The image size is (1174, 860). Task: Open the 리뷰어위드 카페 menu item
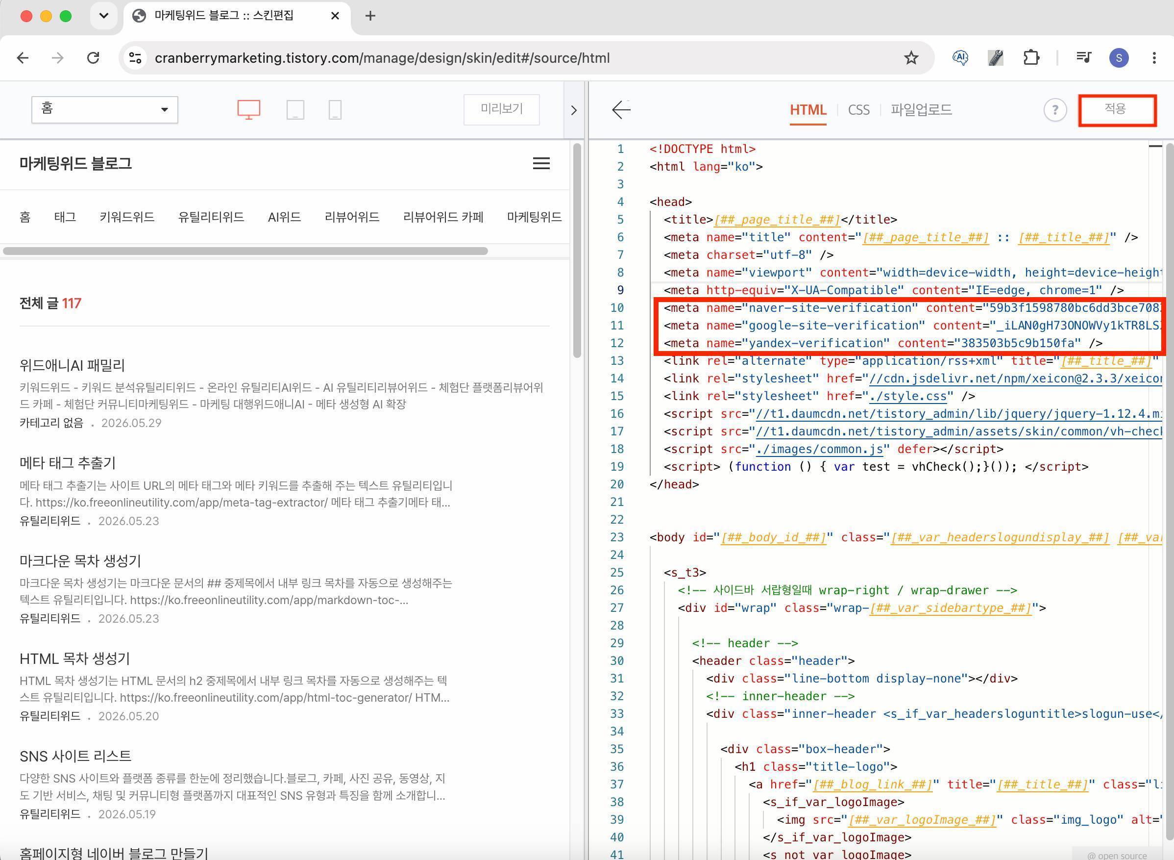click(x=443, y=217)
